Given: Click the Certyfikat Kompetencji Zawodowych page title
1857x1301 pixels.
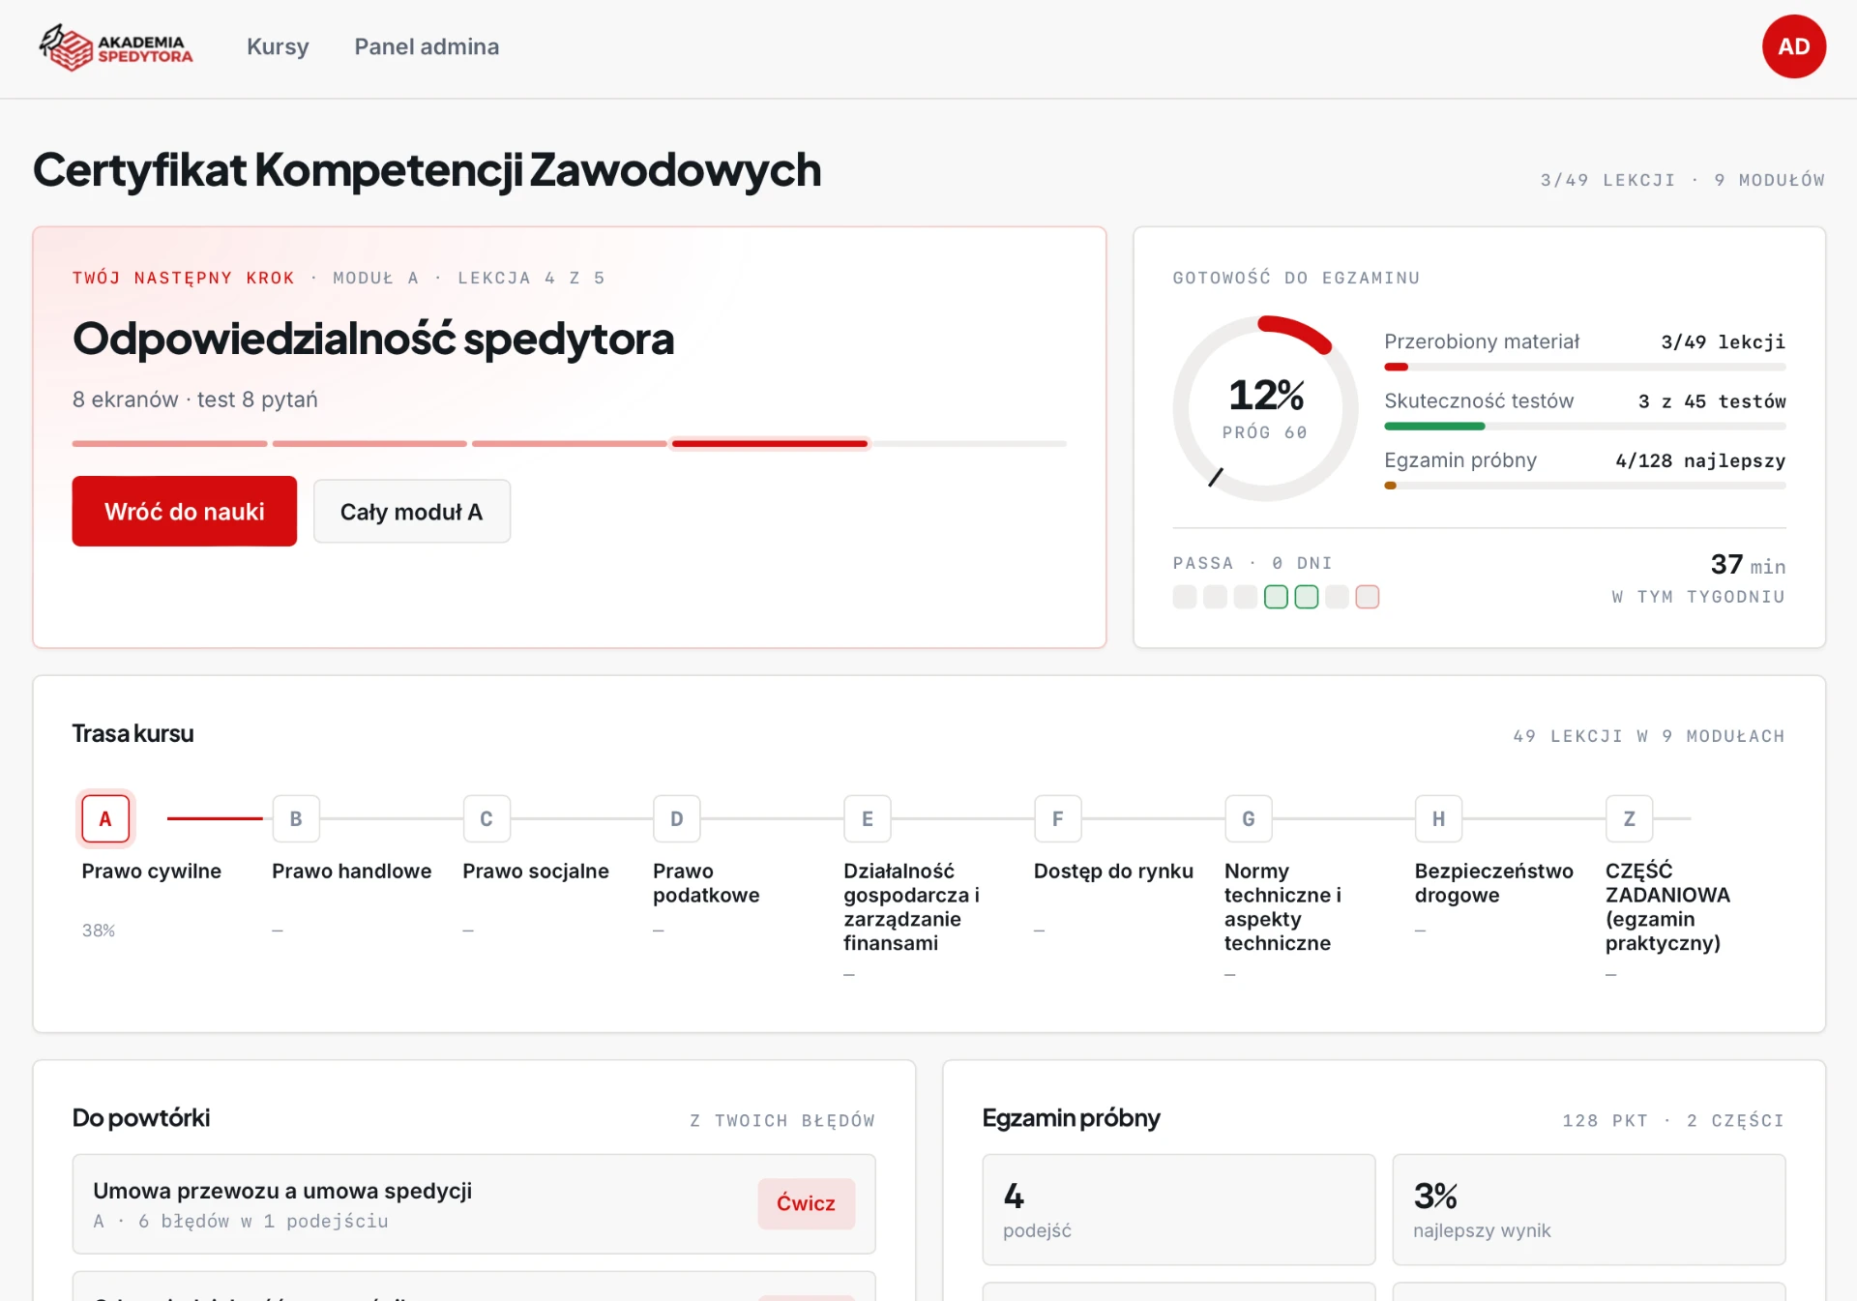Looking at the screenshot, I should pyautogui.click(x=427, y=169).
